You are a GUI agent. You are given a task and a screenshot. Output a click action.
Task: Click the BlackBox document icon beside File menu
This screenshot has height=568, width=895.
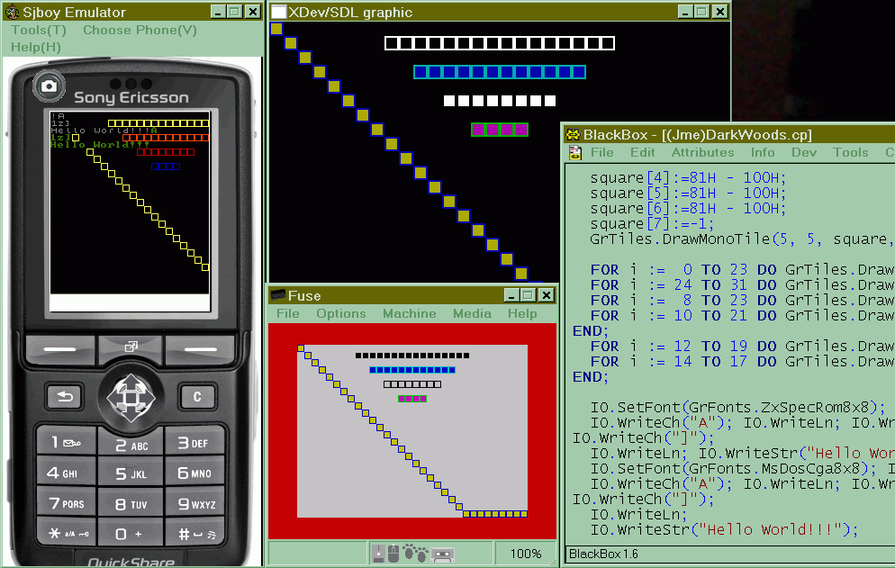point(574,152)
